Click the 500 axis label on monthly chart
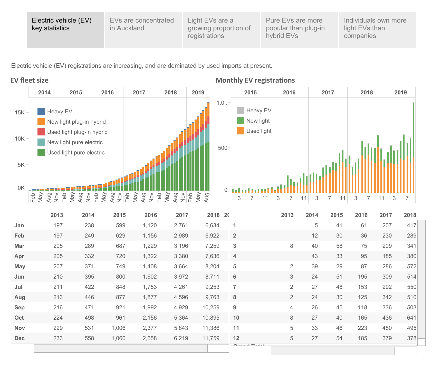Viewport: 441px width, 374px height. pyautogui.click(x=223, y=148)
